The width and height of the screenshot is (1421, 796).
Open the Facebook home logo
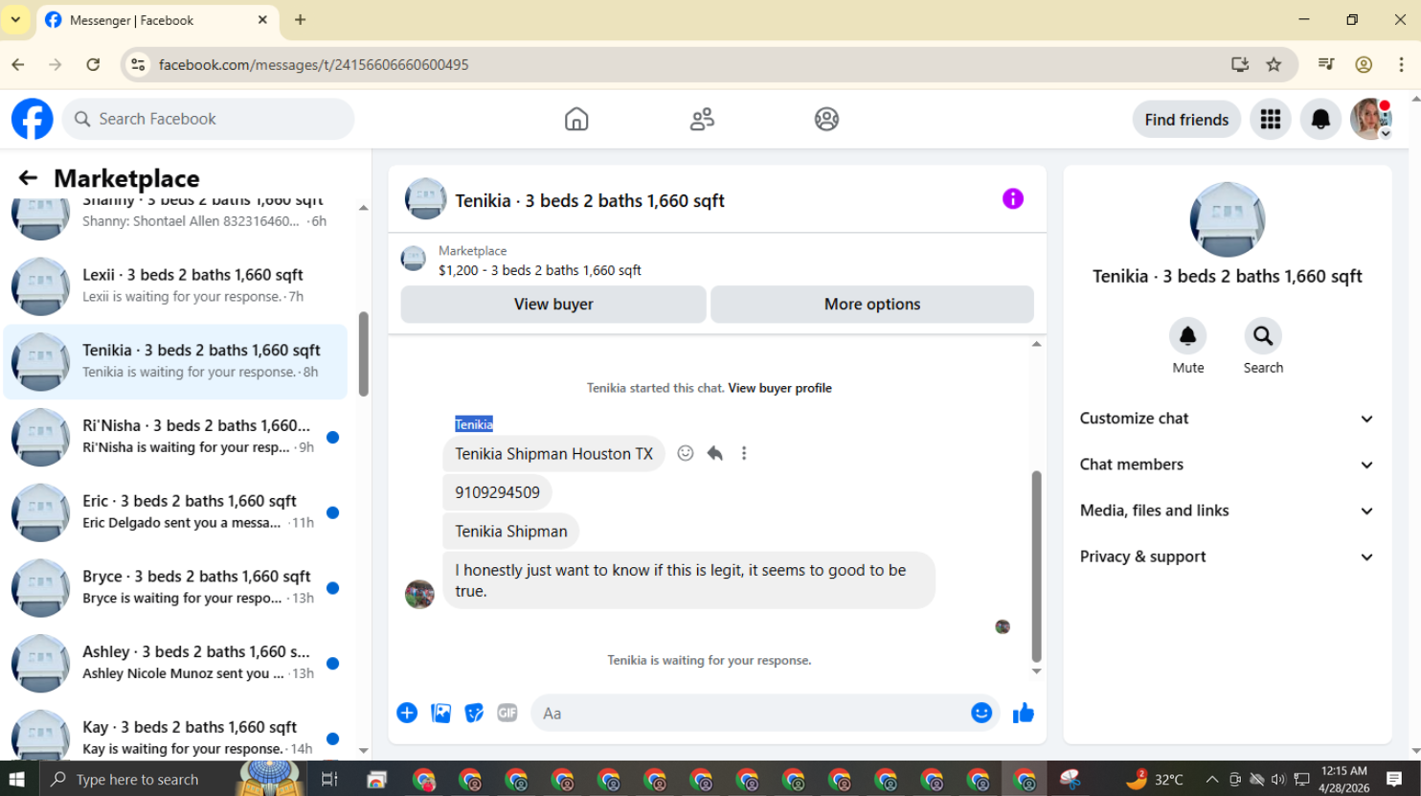[x=33, y=119]
